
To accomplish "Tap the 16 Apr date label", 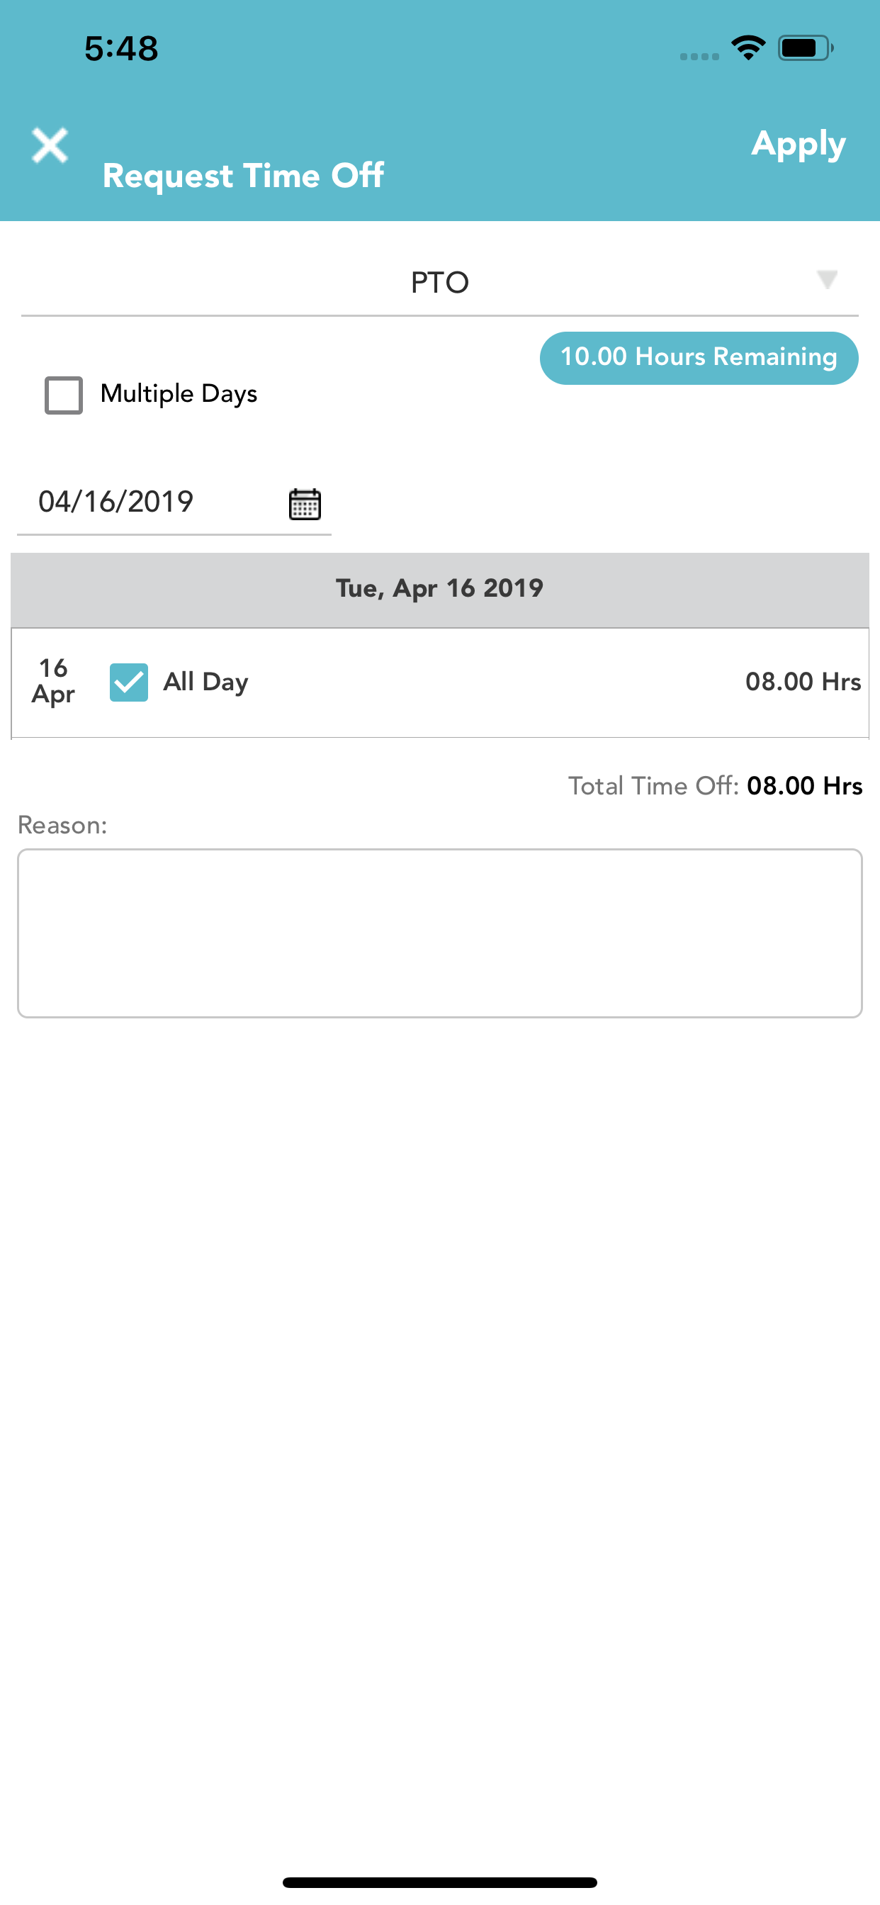I will pyautogui.click(x=53, y=682).
